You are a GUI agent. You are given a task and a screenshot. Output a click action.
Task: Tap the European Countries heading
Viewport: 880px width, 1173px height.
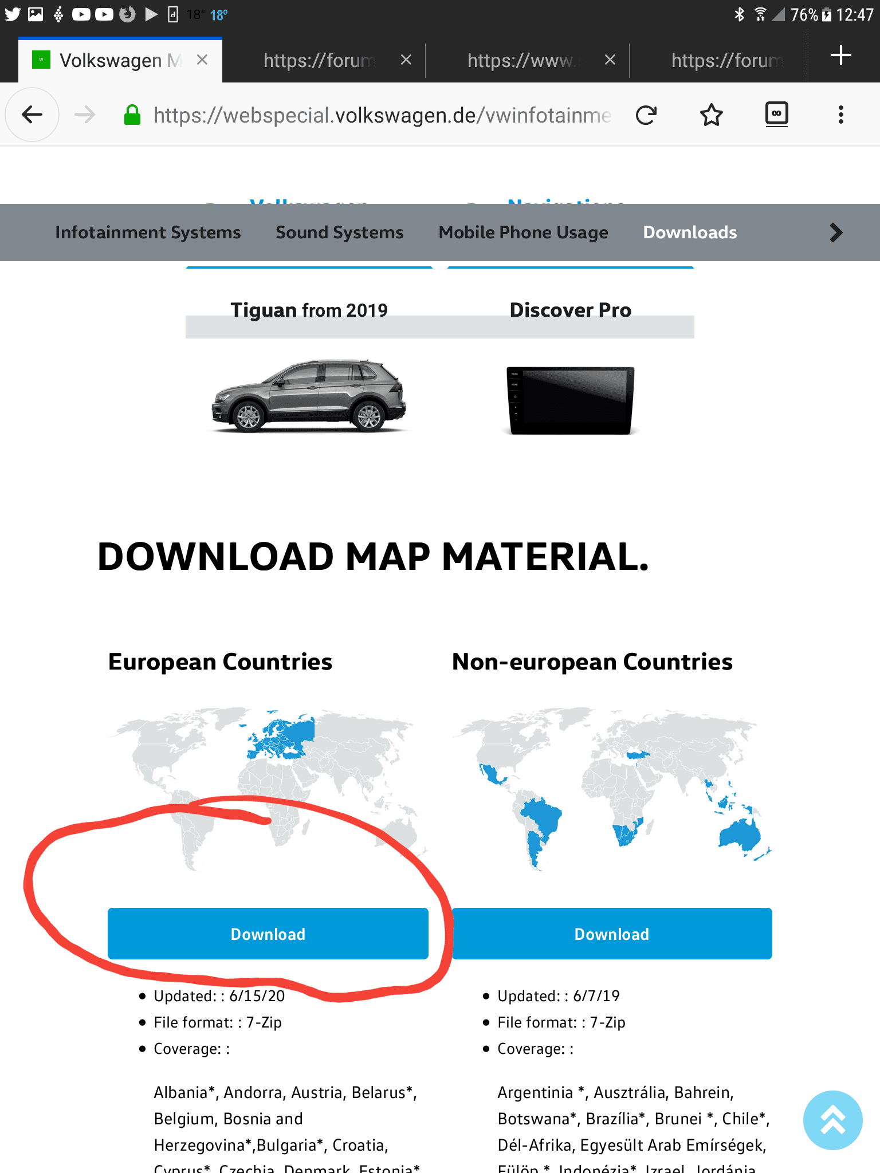(220, 662)
